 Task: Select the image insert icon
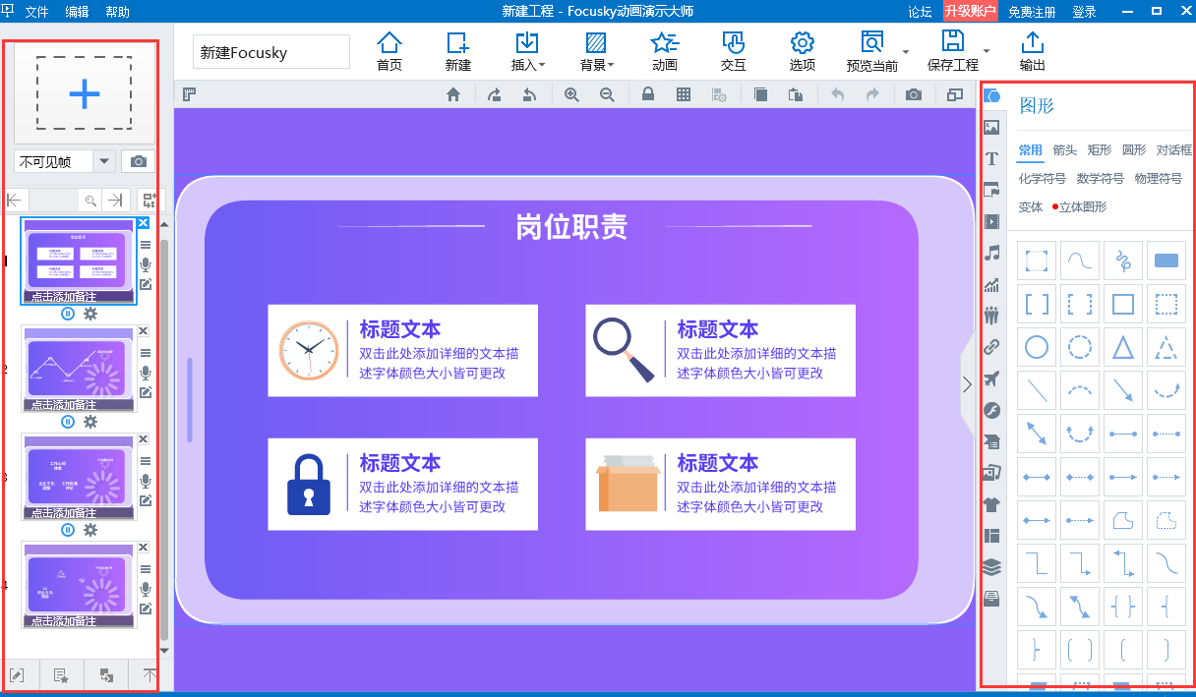click(x=991, y=127)
